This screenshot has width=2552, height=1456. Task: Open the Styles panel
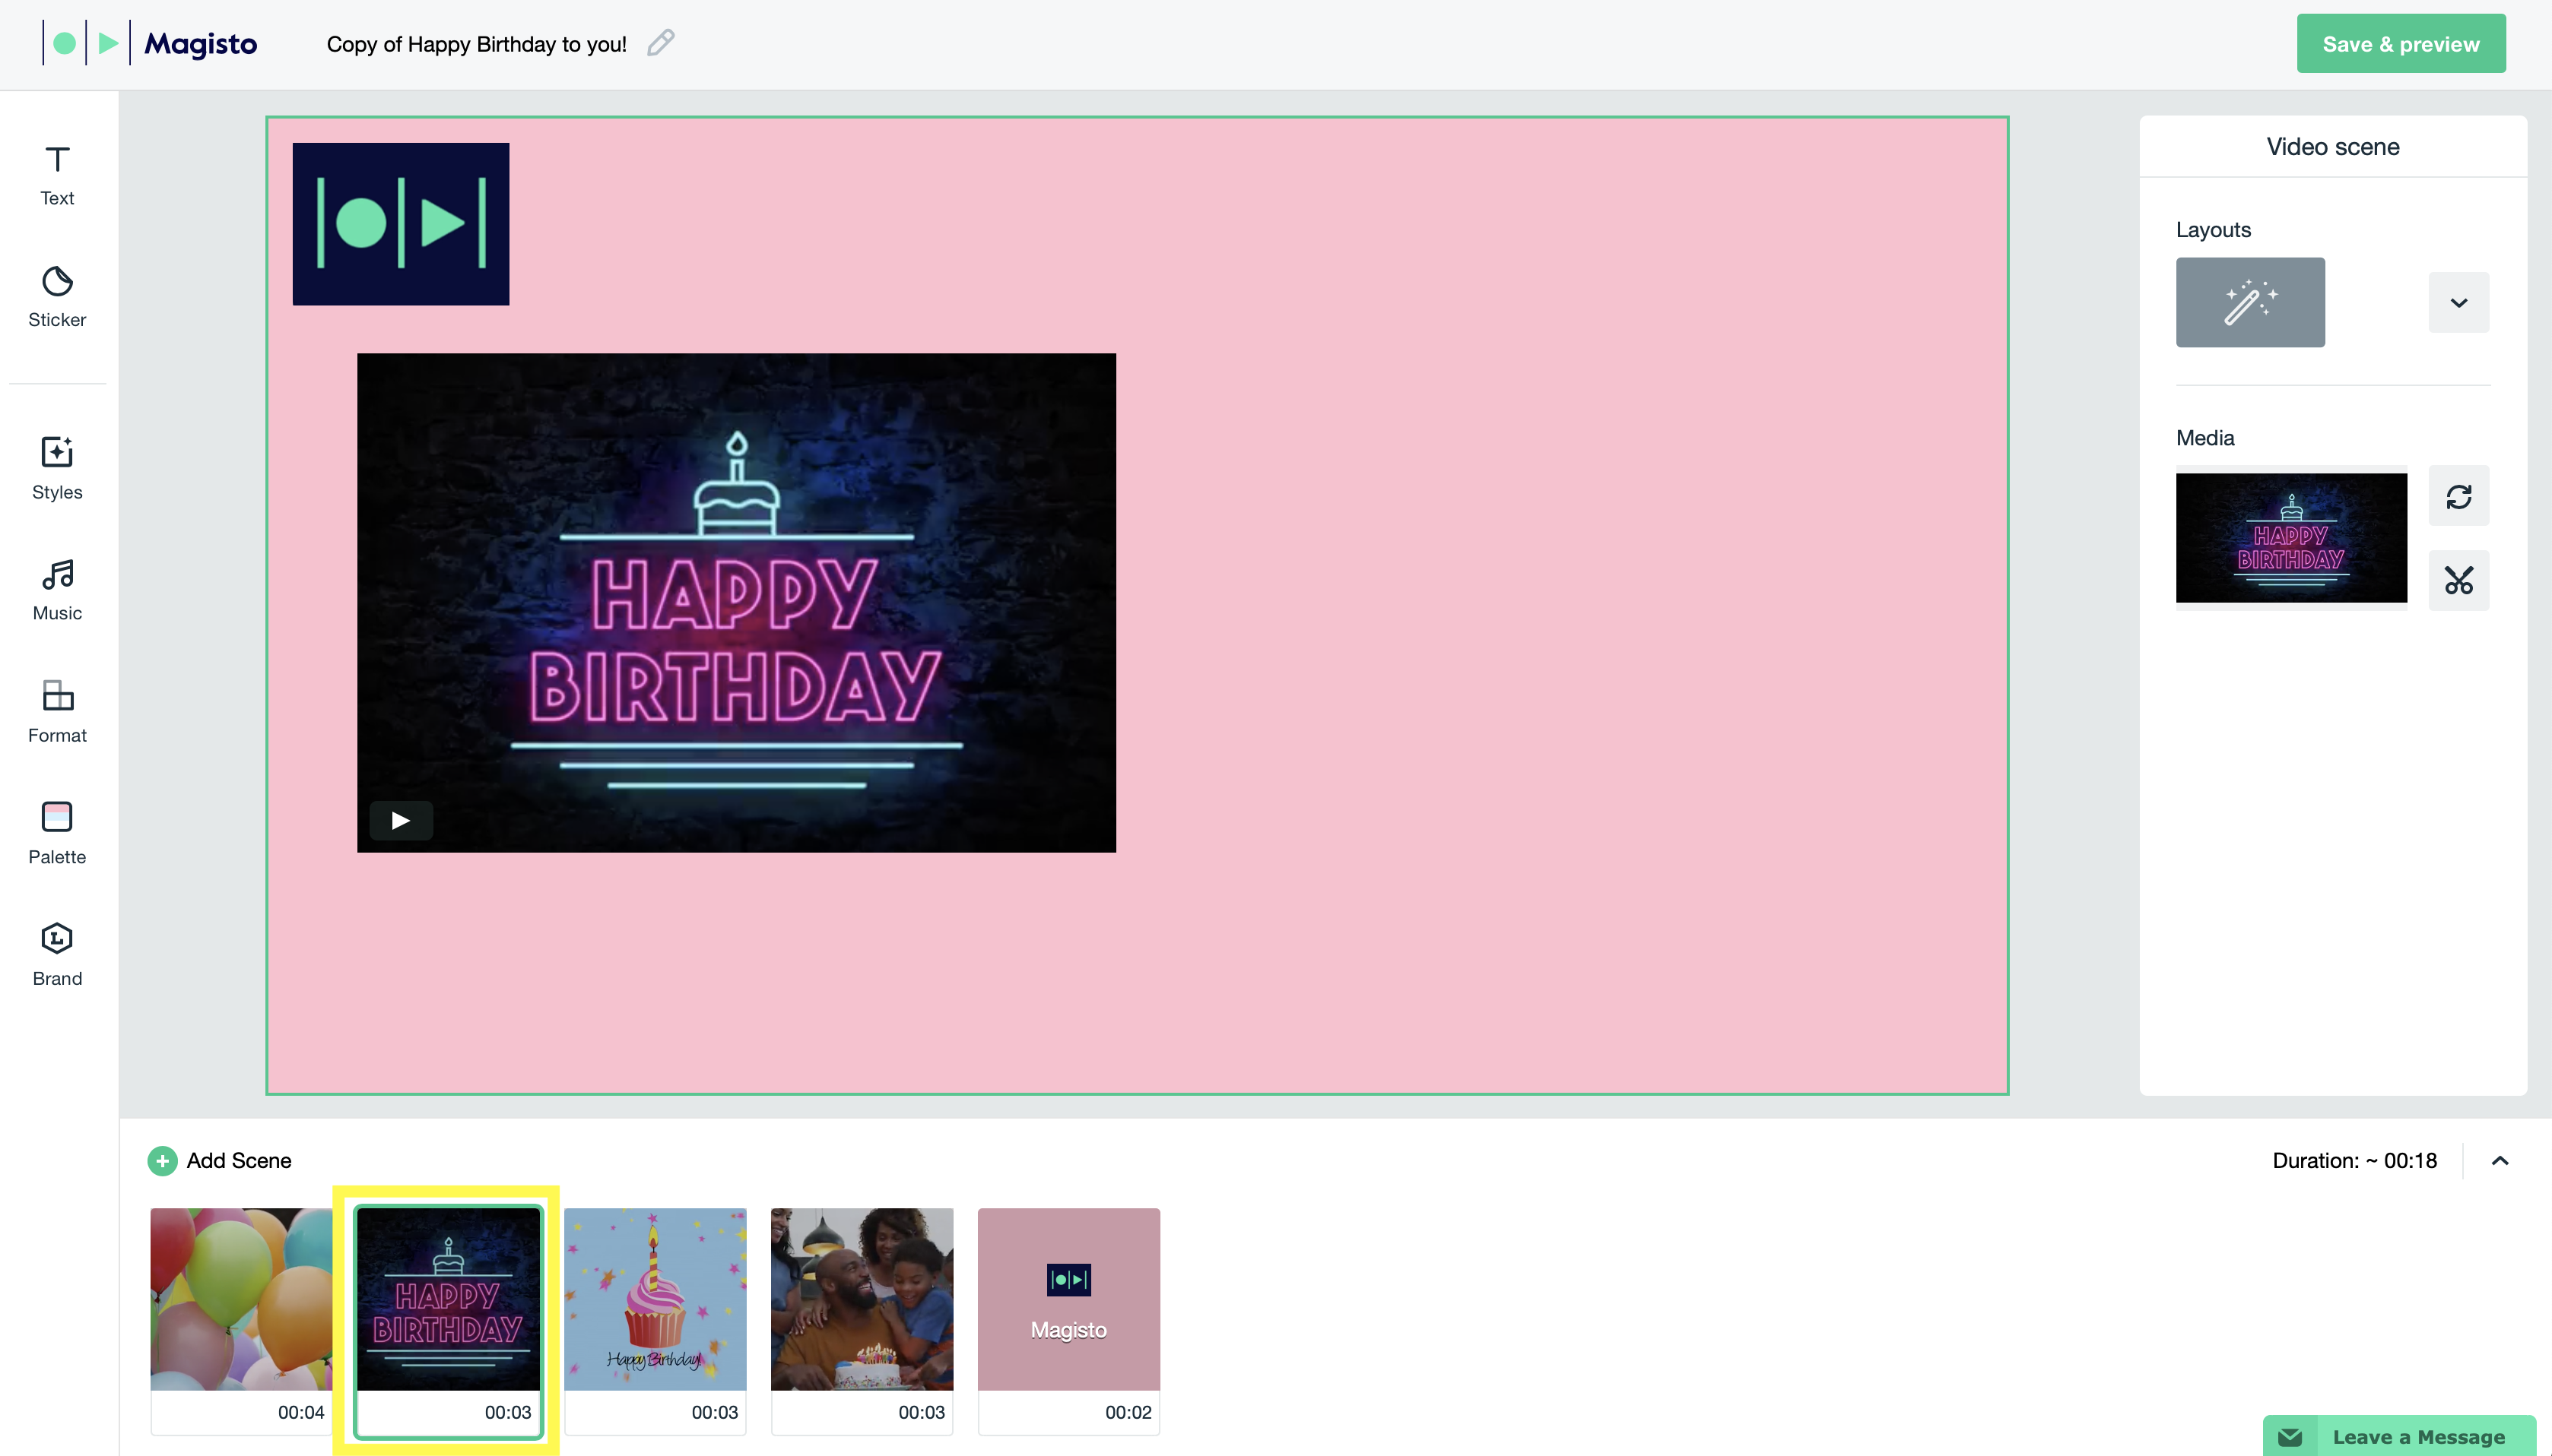(x=57, y=469)
